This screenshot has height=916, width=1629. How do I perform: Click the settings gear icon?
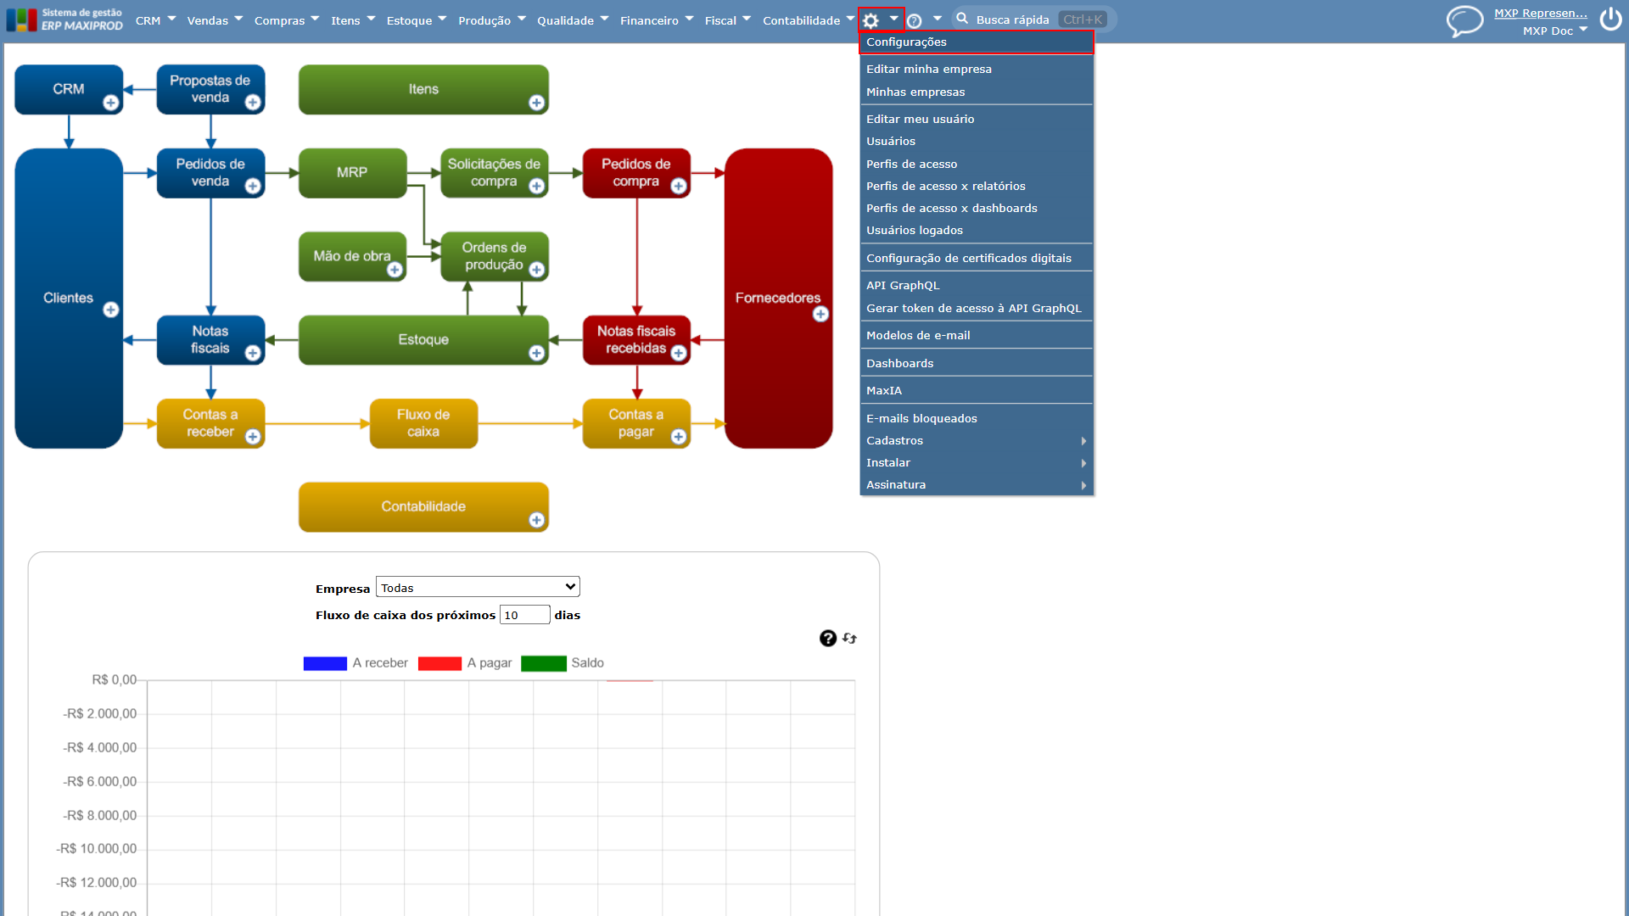coord(870,20)
